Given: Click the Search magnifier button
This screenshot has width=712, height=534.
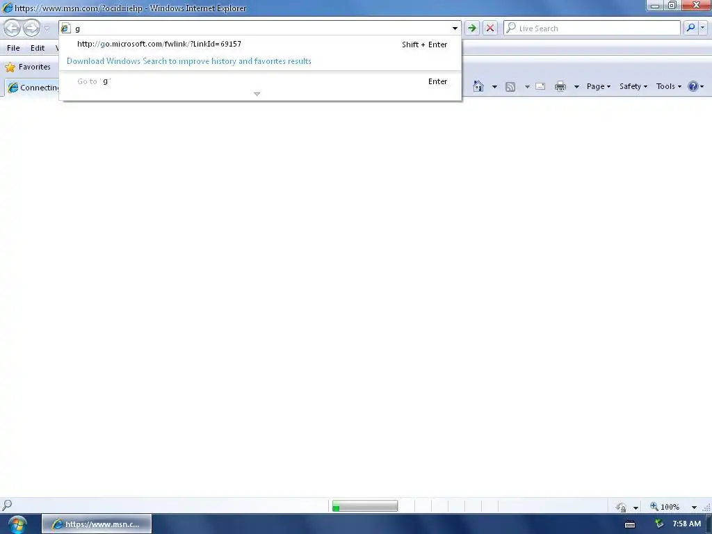Looking at the screenshot, I should click(690, 28).
